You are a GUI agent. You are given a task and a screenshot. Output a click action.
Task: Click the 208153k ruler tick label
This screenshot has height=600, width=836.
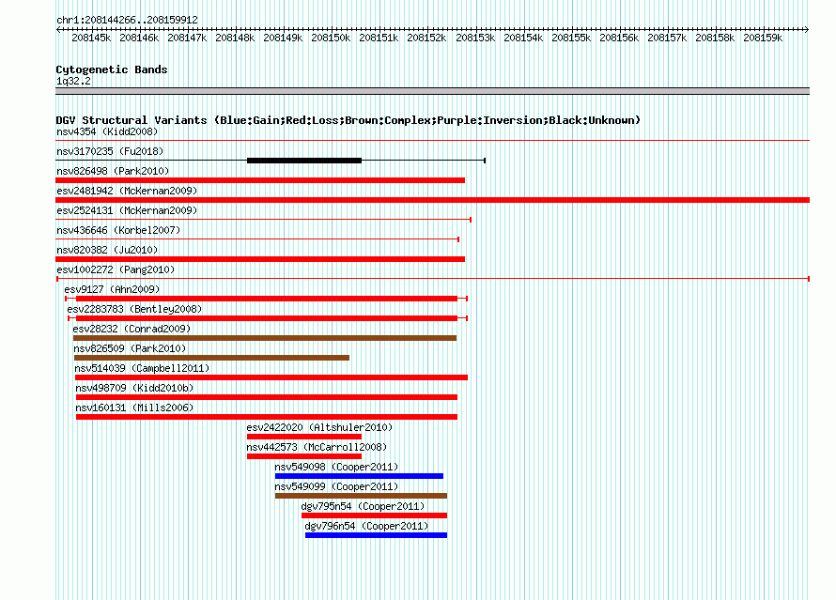coord(475,38)
